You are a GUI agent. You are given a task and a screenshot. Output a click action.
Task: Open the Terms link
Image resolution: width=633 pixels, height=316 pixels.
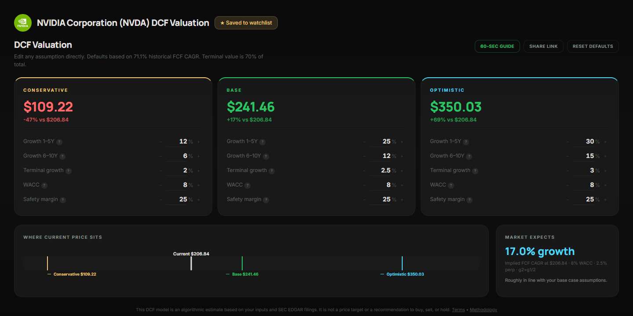[x=458, y=310]
